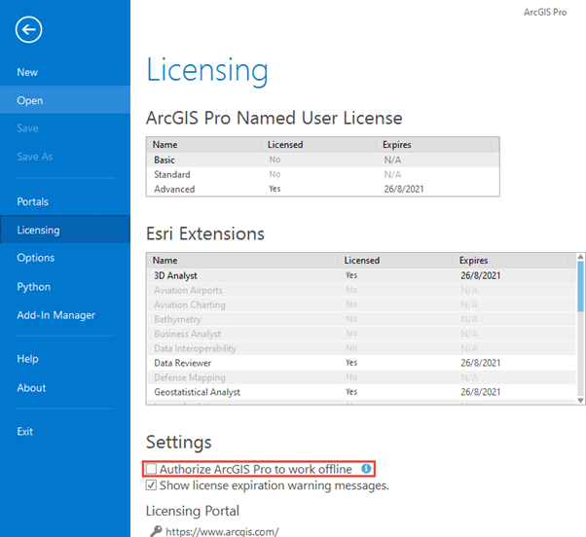The width and height of the screenshot is (586, 537).
Task: Open the About page
Action: click(x=65, y=387)
